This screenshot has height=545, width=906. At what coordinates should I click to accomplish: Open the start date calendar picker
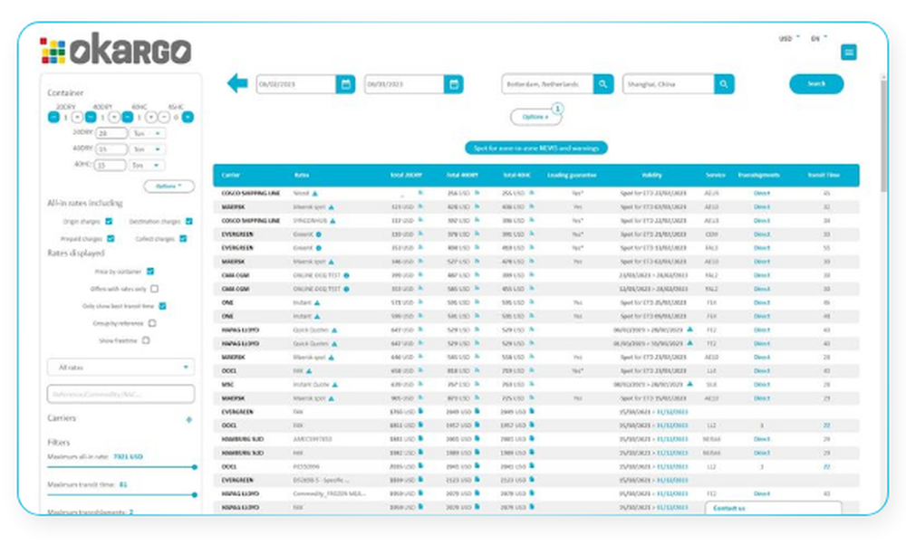tap(345, 84)
